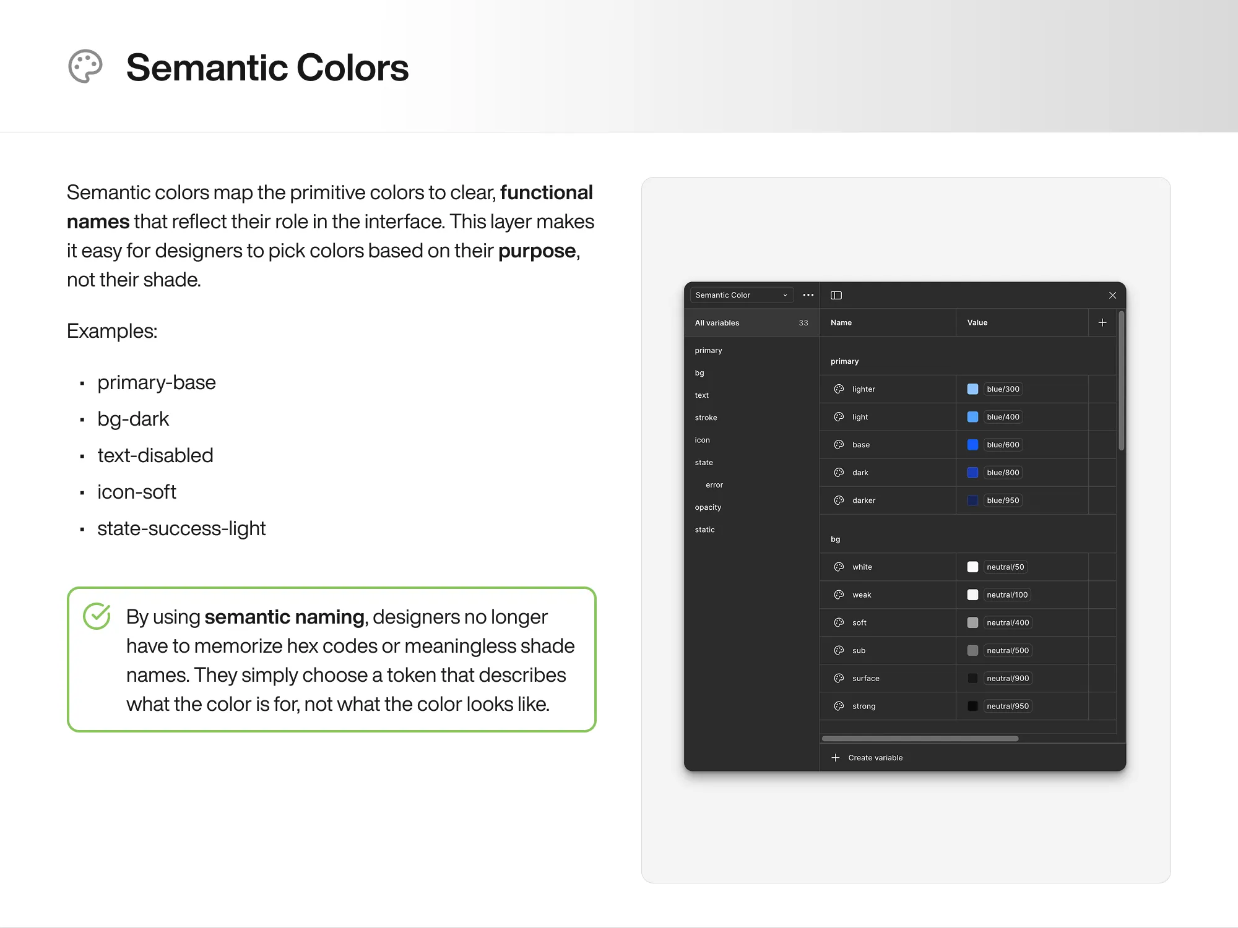The image size is (1238, 928).
Task: Open the three-dots collection options menu
Action: pyautogui.click(x=808, y=295)
